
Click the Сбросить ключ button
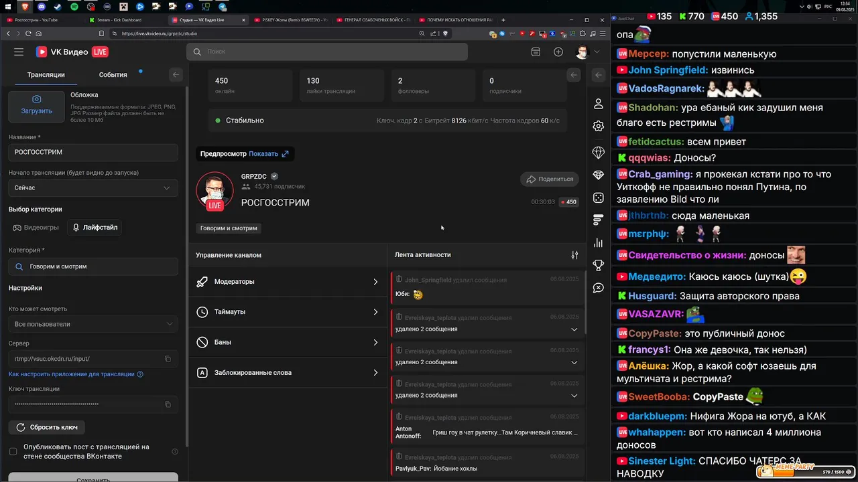[x=47, y=427]
